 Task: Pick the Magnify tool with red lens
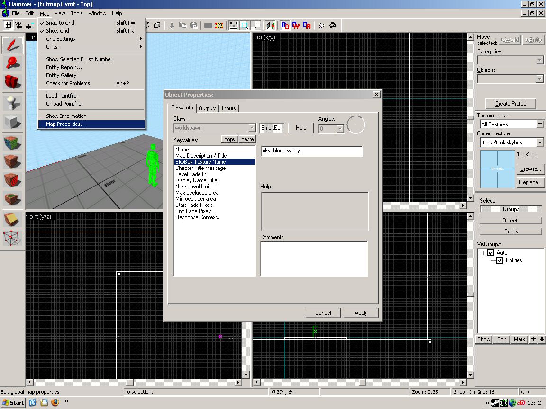pyautogui.click(x=12, y=63)
